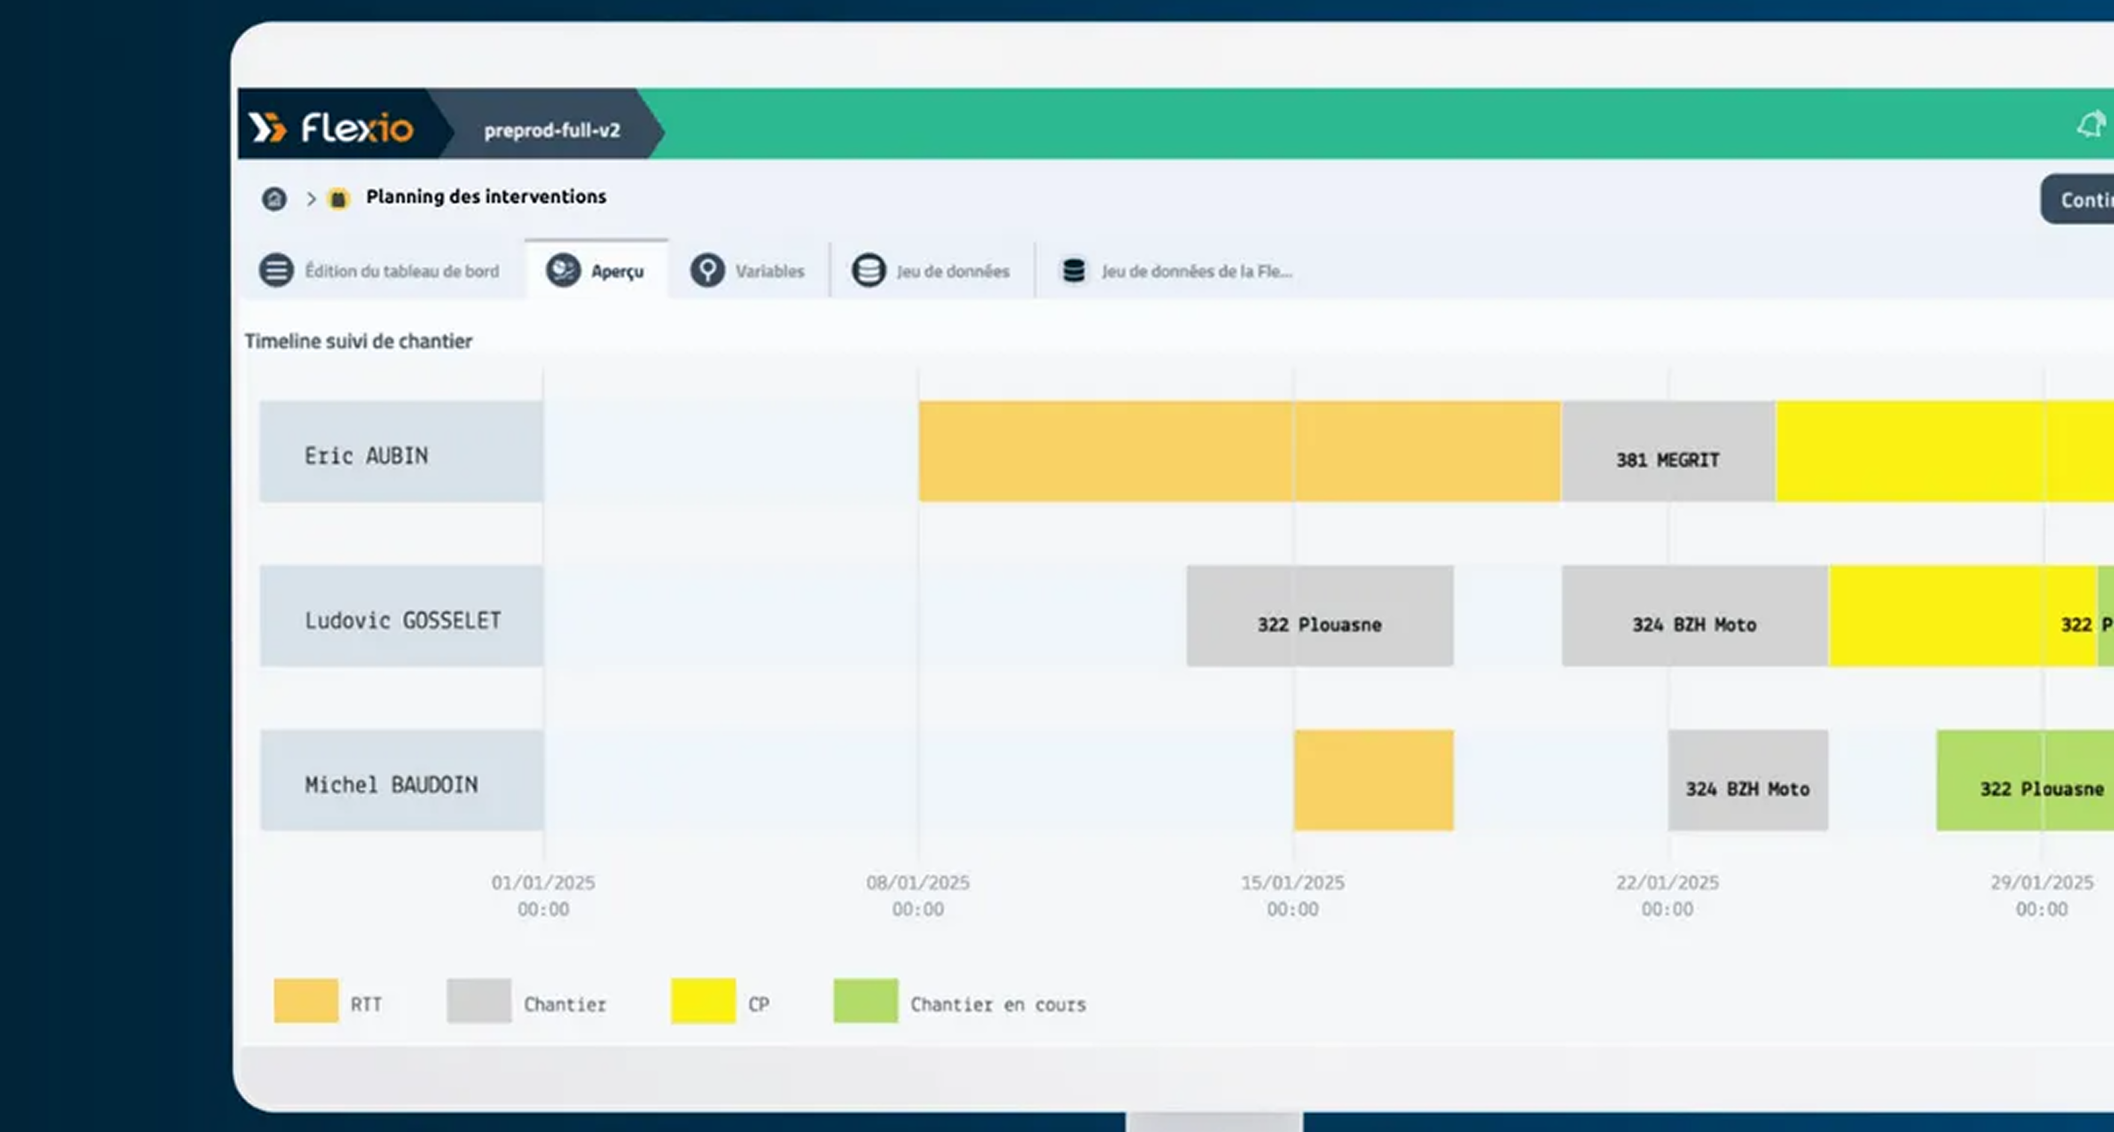Screen dimensions: 2114x1132
Task: Switch to the Aperçu tab
Action: 596,270
